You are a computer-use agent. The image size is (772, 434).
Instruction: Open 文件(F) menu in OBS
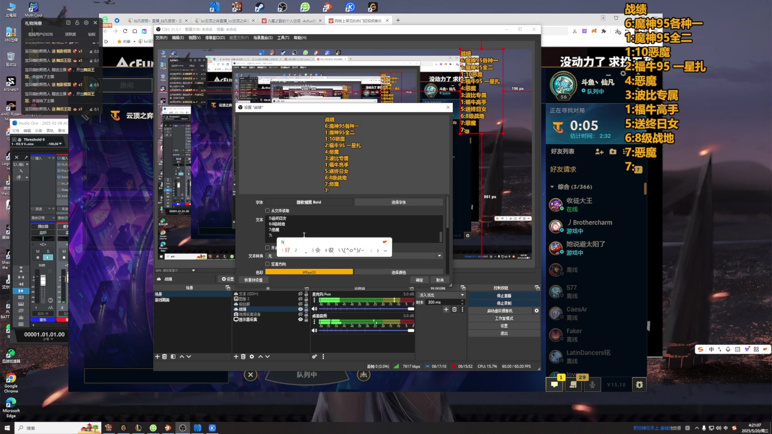pos(161,38)
